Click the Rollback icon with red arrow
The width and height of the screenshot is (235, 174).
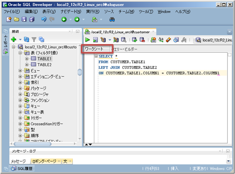point(142,40)
